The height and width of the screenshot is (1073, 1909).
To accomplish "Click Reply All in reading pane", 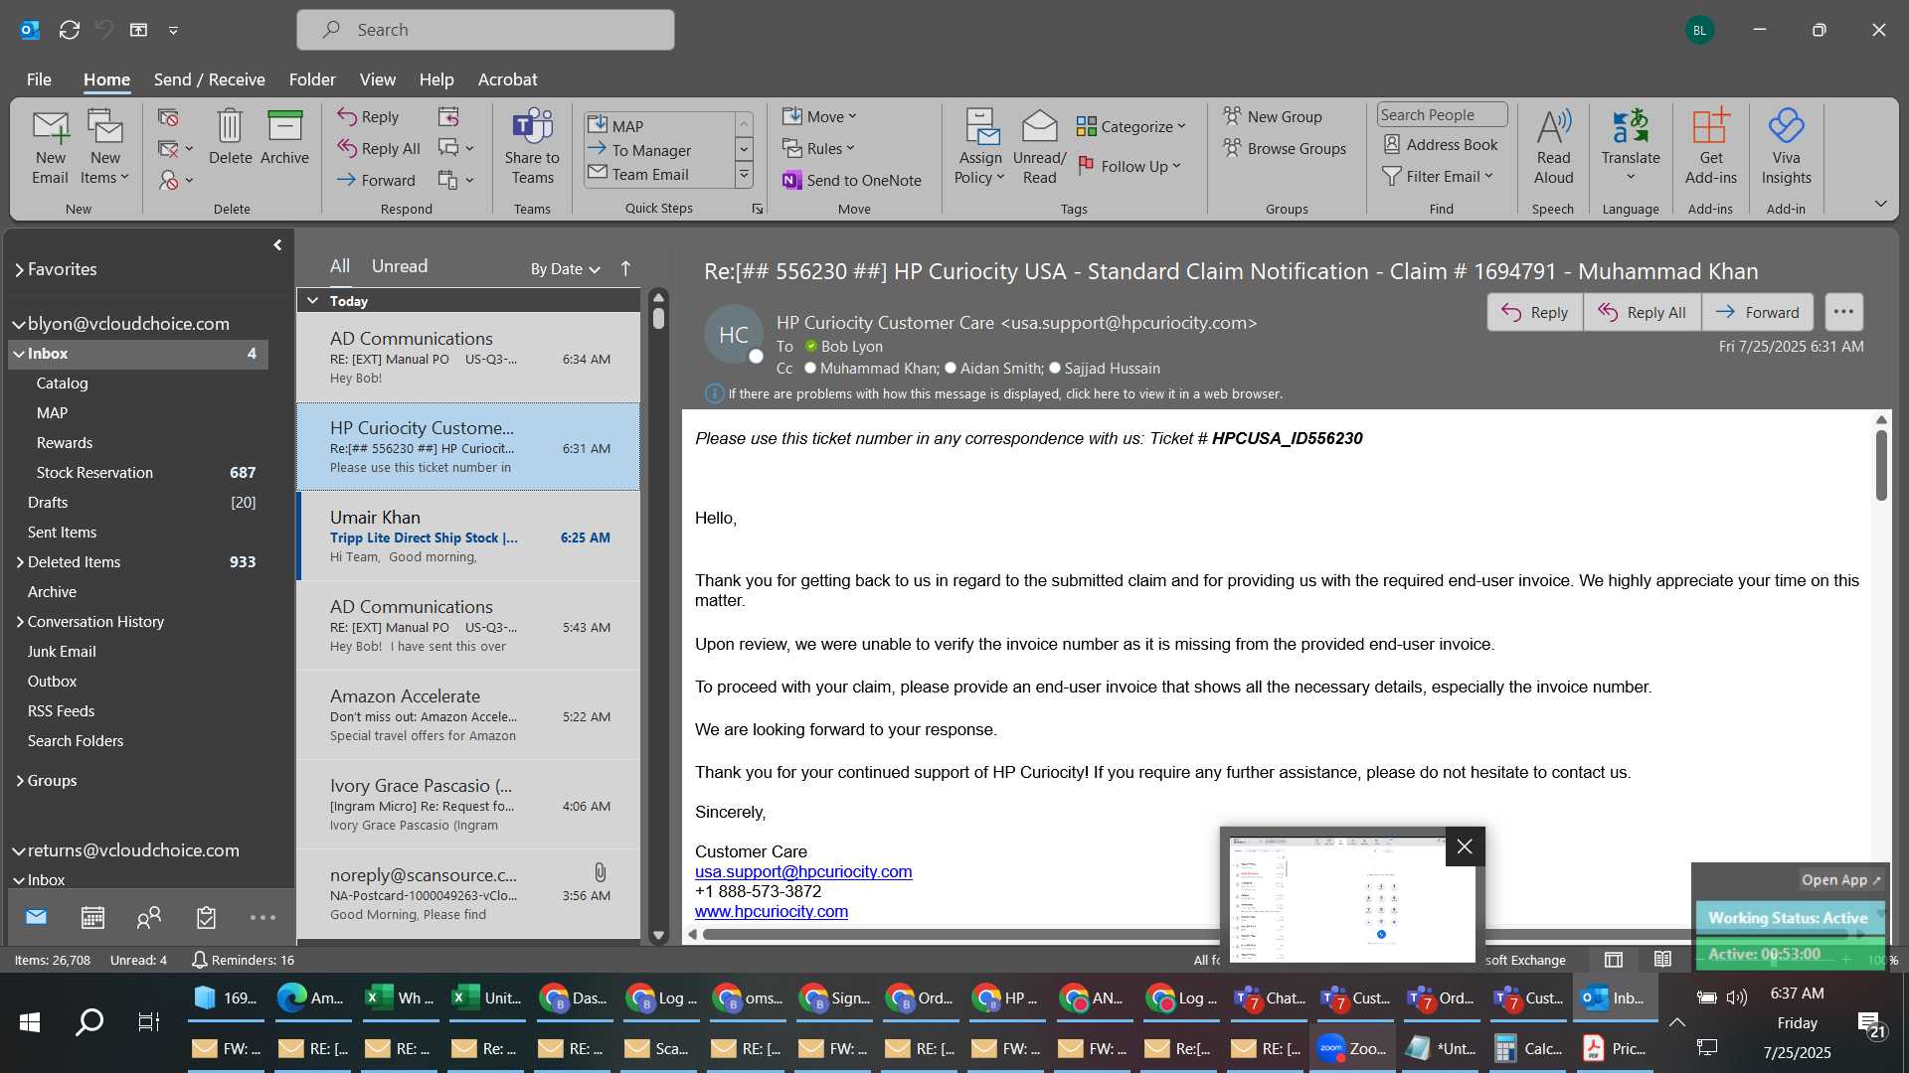I will tap(1642, 312).
